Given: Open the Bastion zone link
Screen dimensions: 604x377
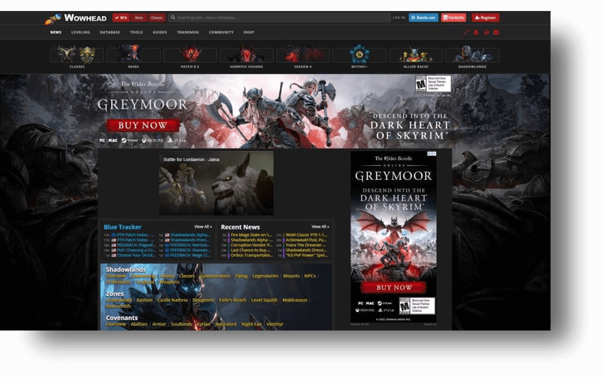Looking at the screenshot, I should (x=144, y=300).
